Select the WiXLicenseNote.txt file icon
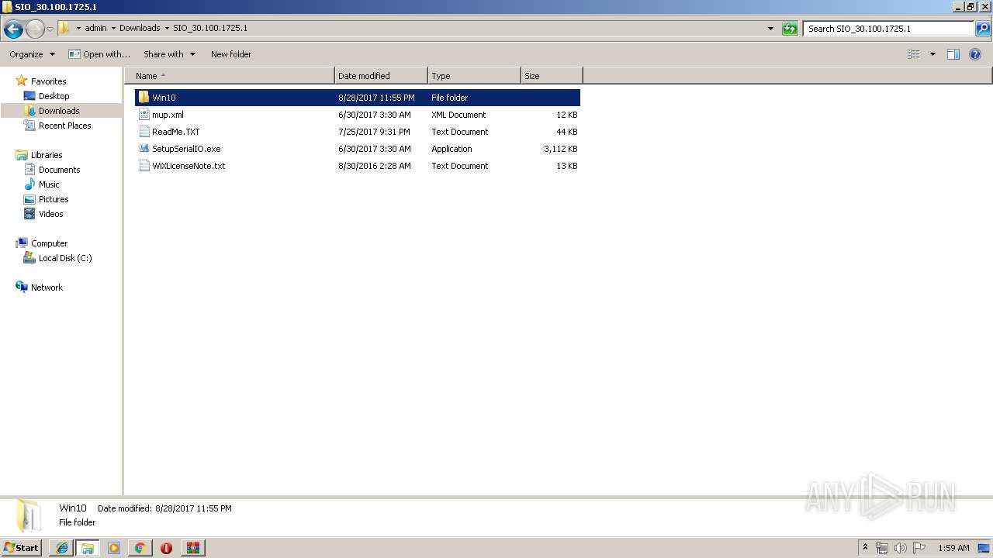Screen dimensions: 993x558 click(144, 166)
